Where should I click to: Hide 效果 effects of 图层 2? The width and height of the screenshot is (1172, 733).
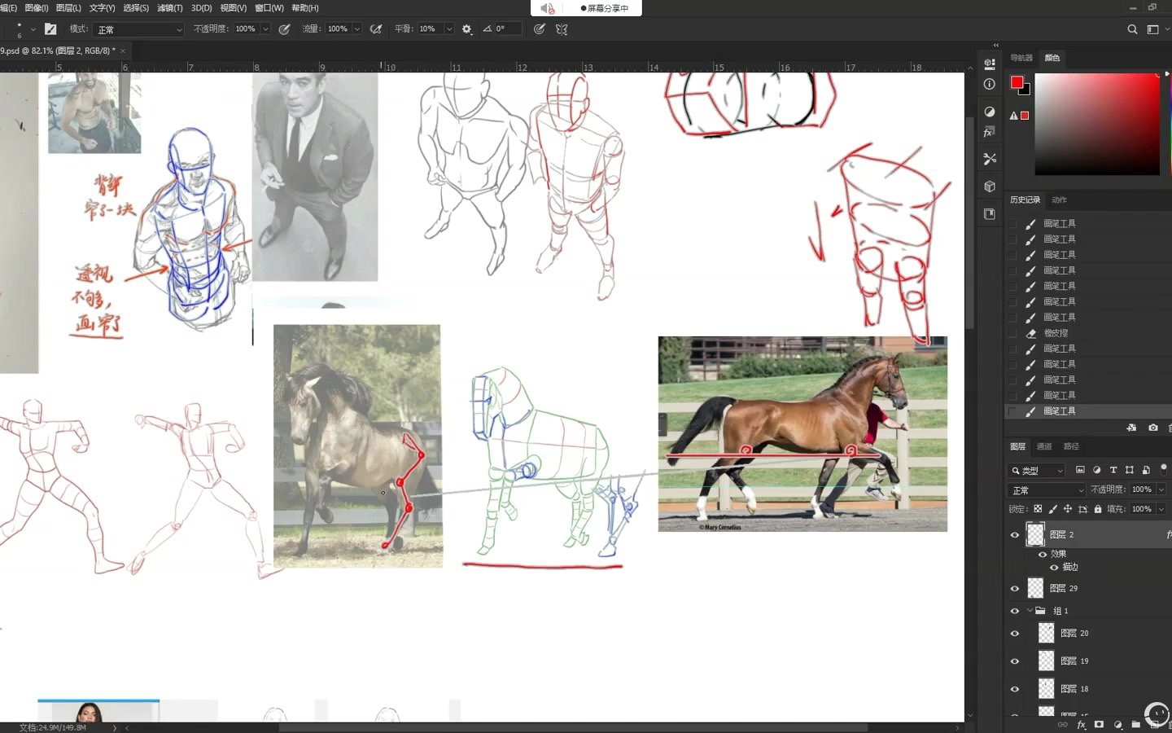1042,554
